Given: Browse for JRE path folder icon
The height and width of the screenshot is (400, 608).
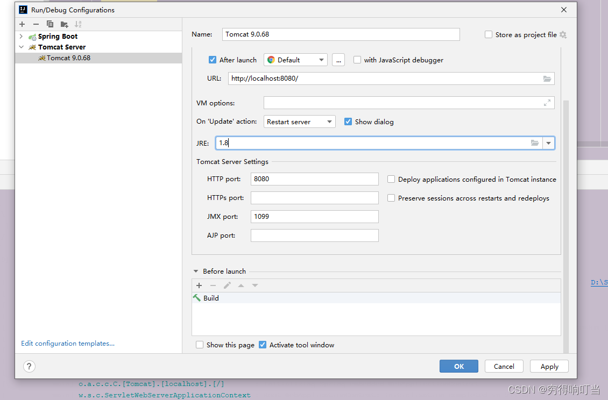Looking at the screenshot, I should (535, 143).
